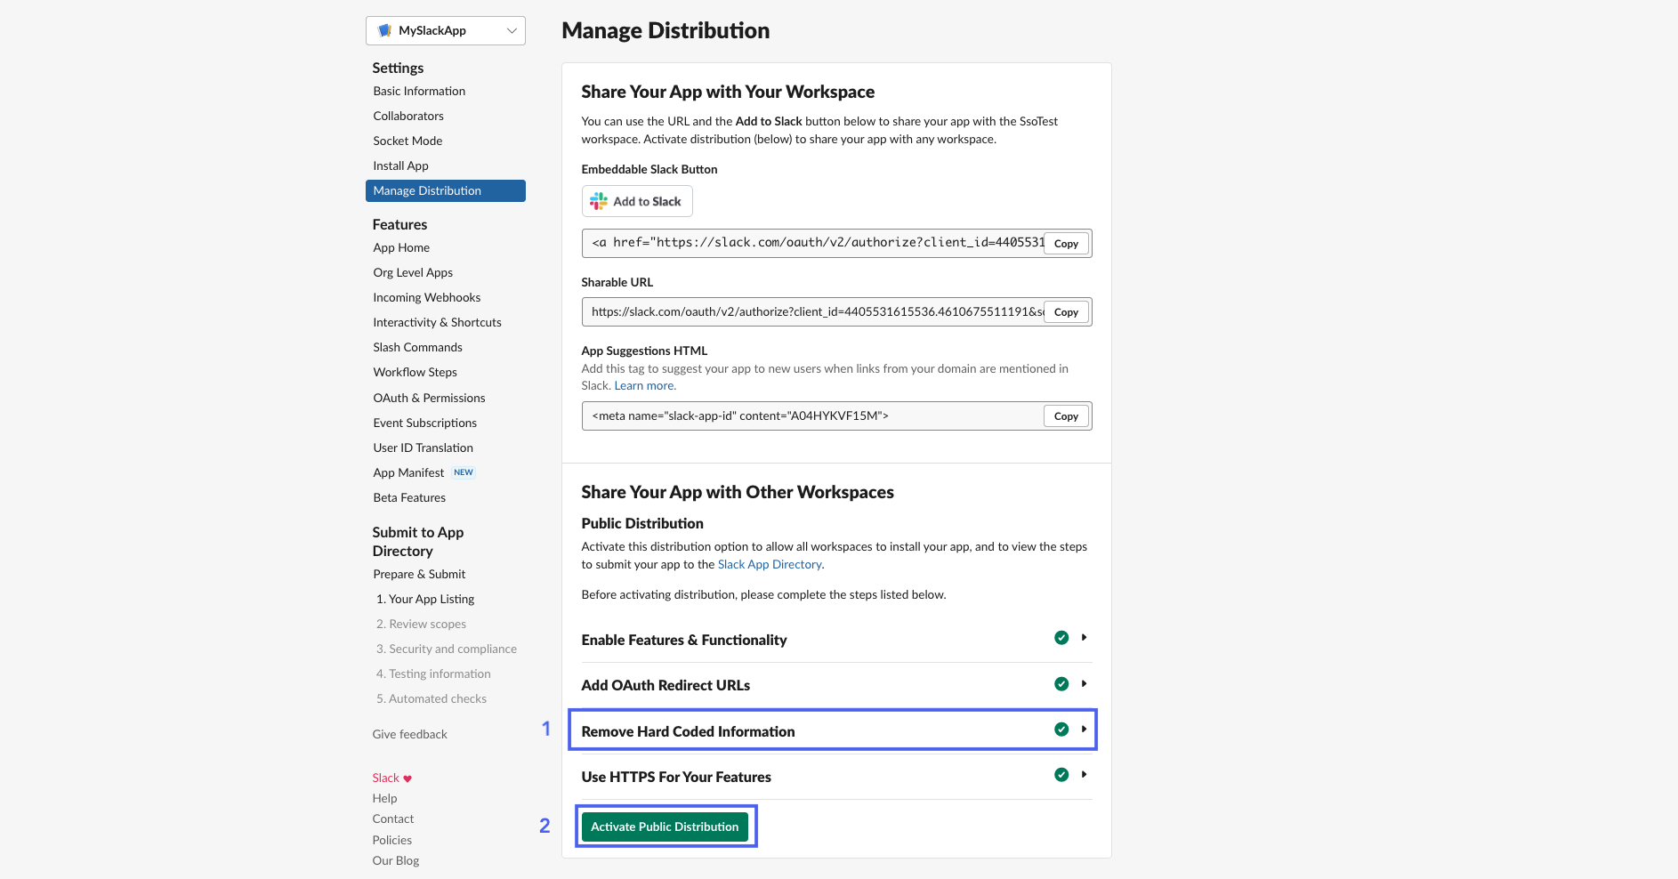The image size is (1678, 879).
Task: Open Org Level Apps page
Action: tap(413, 272)
